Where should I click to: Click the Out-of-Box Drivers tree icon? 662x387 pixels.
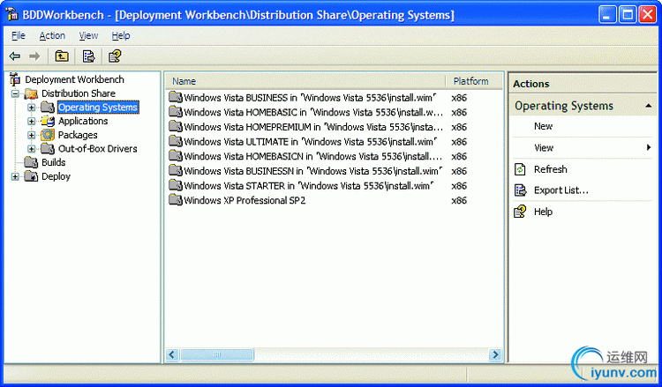(x=48, y=148)
